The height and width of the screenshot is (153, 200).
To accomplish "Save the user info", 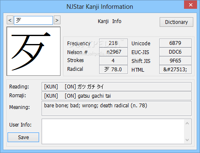I will click(x=23, y=137).
